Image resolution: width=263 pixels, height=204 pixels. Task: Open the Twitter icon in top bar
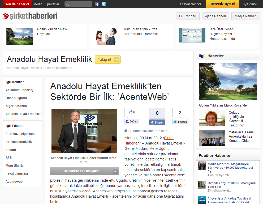pyautogui.click(x=104, y=4)
